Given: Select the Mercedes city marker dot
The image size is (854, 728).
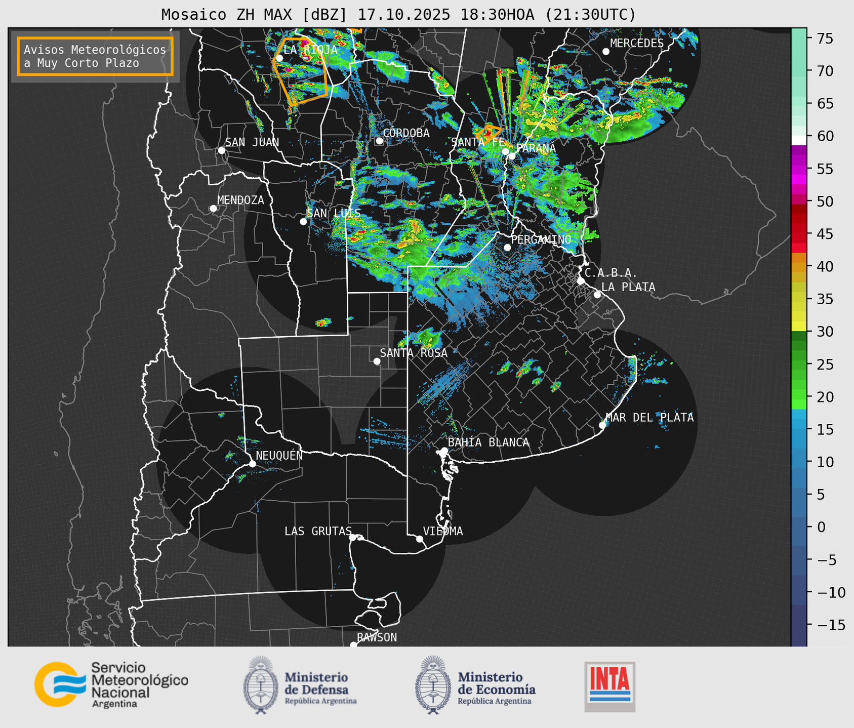Looking at the screenshot, I should click(x=606, y=52).
